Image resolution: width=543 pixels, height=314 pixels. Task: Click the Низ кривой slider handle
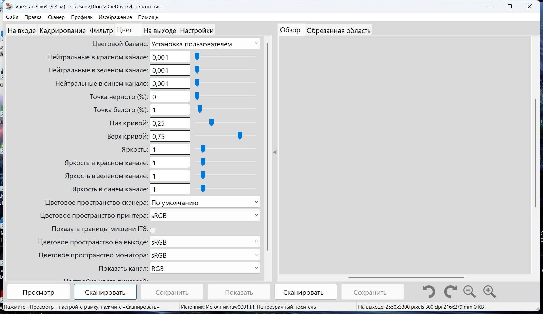tap(211, 123)
